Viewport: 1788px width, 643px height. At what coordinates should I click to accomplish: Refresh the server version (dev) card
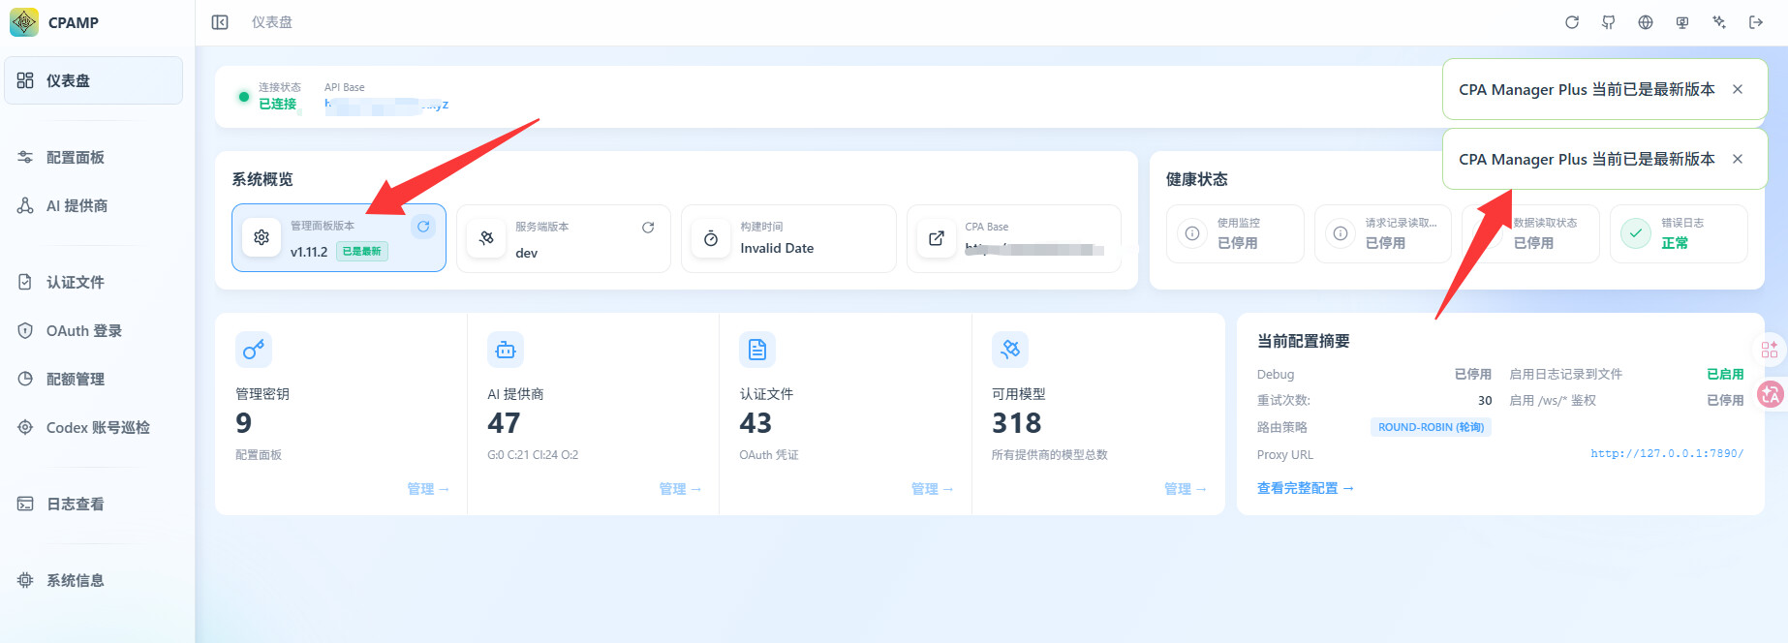coord(648,228)
